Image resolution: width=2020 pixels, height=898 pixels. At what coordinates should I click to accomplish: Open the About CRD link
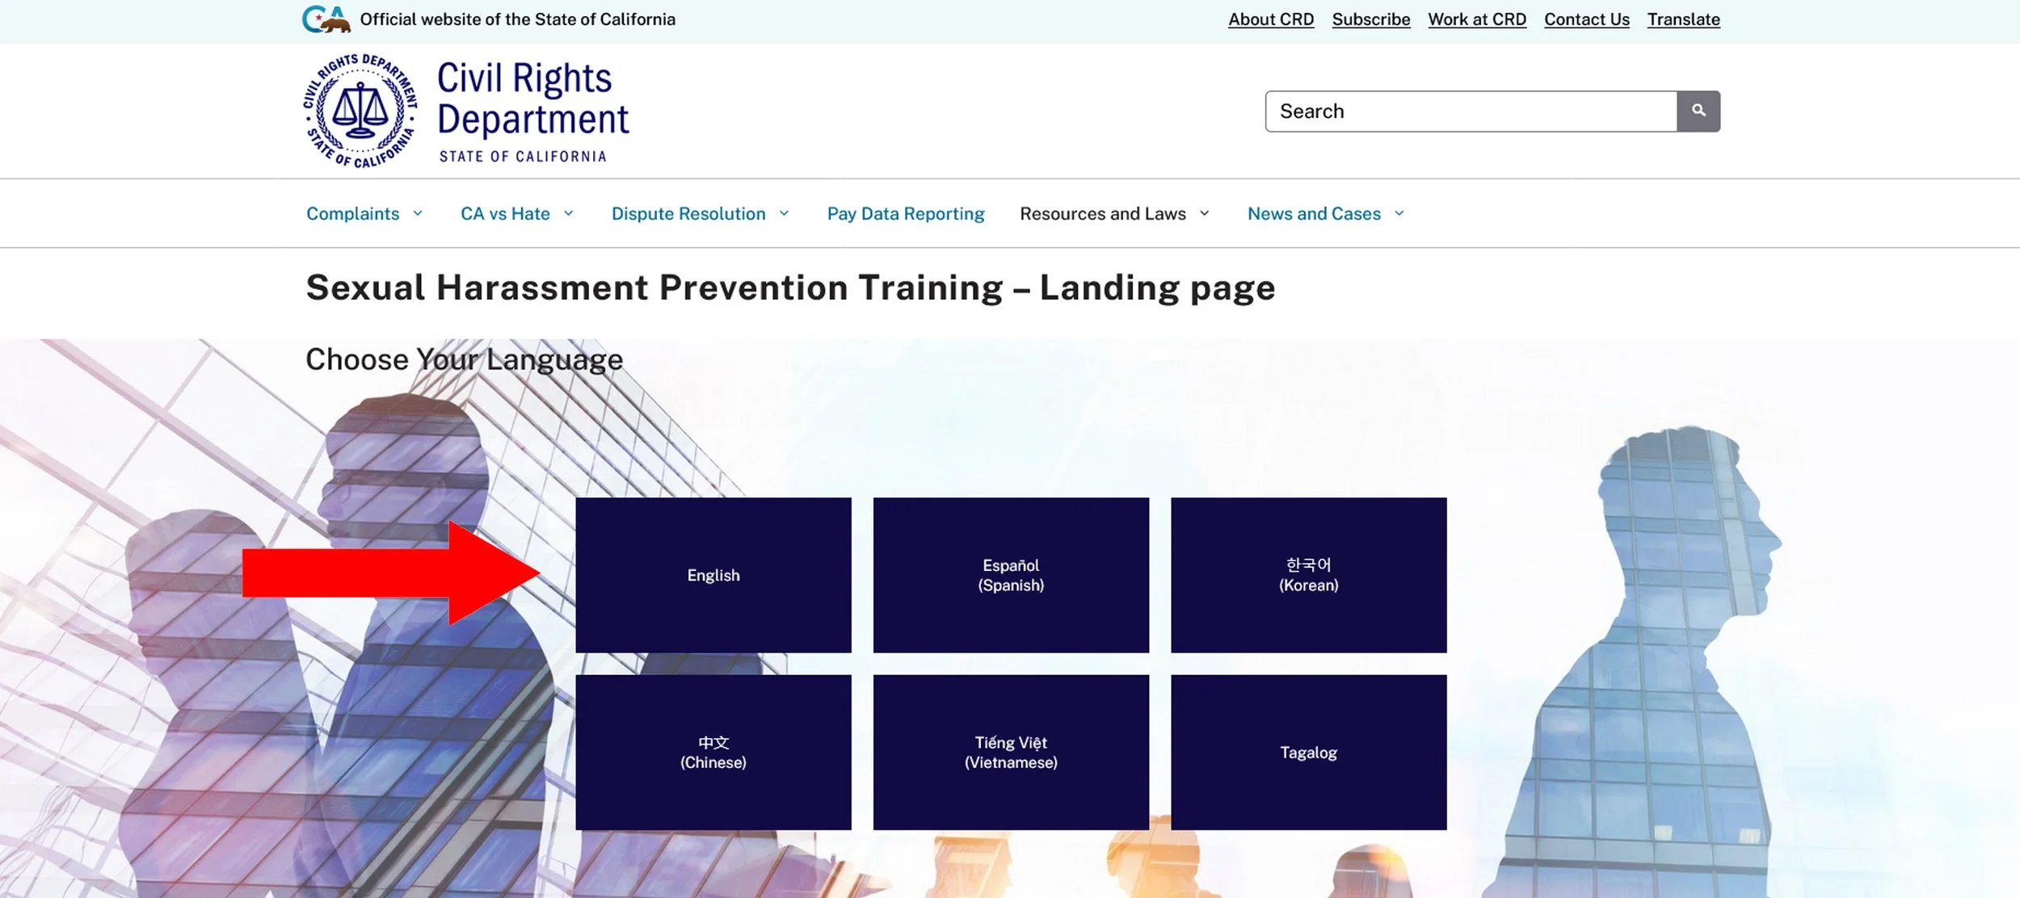[1270, 19]
